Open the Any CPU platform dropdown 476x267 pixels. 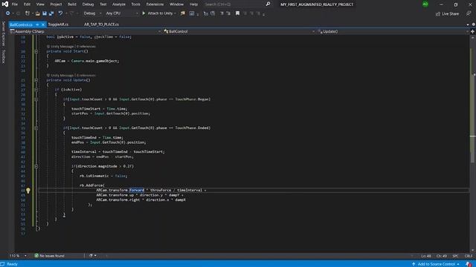pyautogui.click(x=122, y=13)
